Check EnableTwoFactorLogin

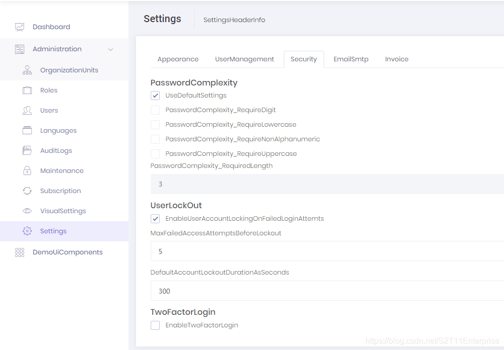155,325
